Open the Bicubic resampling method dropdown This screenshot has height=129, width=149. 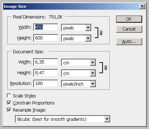click(x=63, y=119)
